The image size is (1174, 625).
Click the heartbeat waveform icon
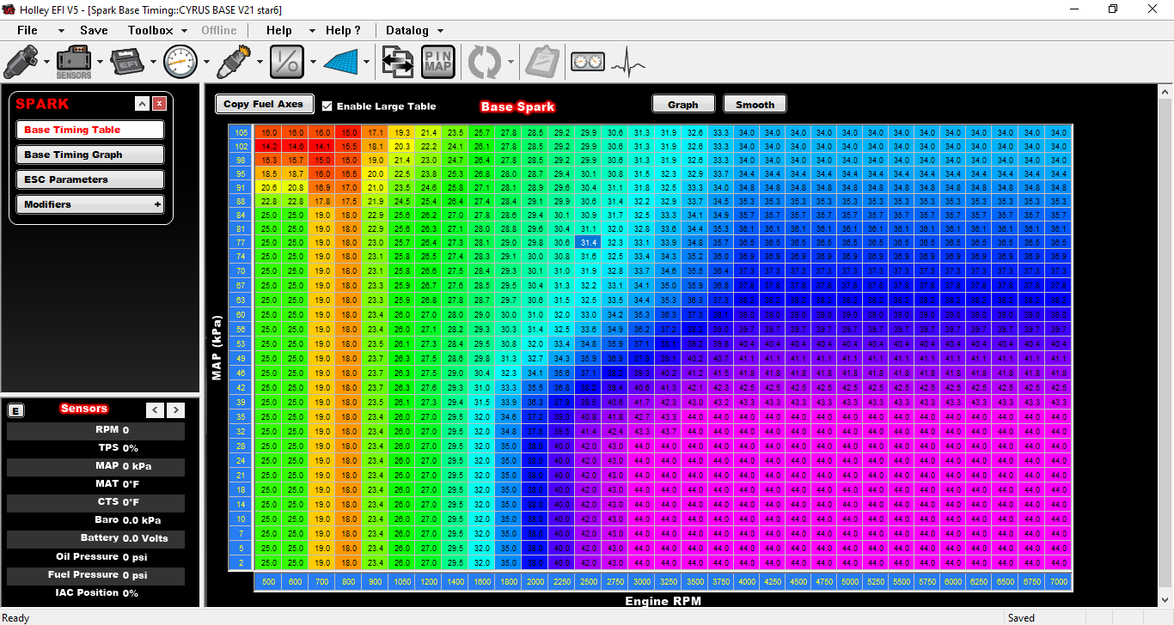click(627, 63)
